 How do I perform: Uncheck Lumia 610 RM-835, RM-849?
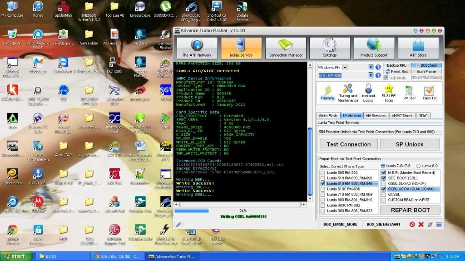point(323,183)
